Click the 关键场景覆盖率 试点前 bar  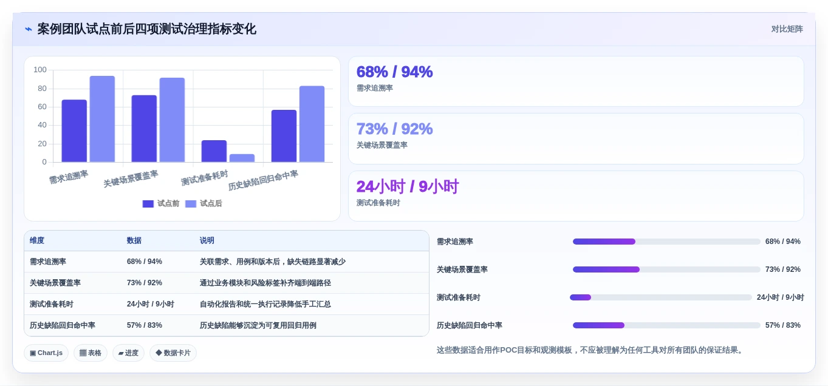click(144, 129)
